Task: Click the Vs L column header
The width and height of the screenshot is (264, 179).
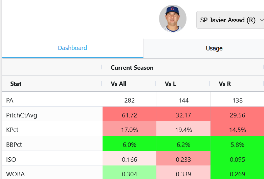Action: 170,84
